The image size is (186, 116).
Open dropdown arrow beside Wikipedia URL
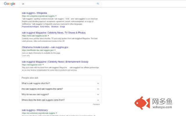[56, 16]
